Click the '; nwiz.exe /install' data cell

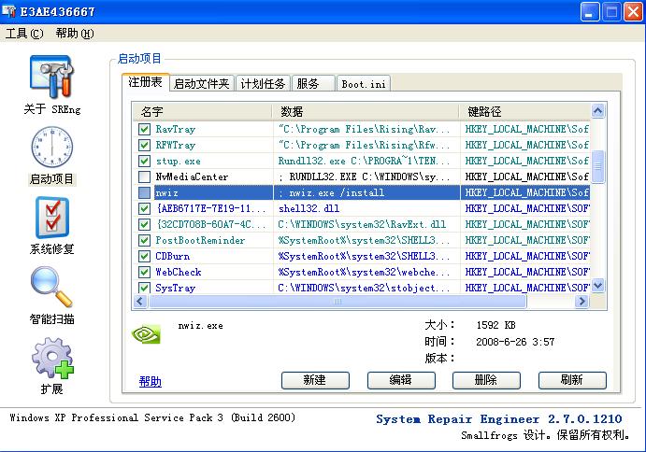click(x=331, y=192)
